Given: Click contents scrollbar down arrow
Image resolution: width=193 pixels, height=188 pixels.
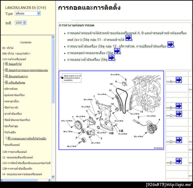Looking at the screenshot, I should [53, 177].
